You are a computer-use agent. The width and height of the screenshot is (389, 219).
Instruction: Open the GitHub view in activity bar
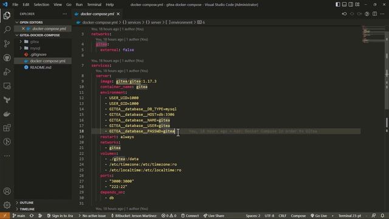pyautogui.click(x=7, y=58)
